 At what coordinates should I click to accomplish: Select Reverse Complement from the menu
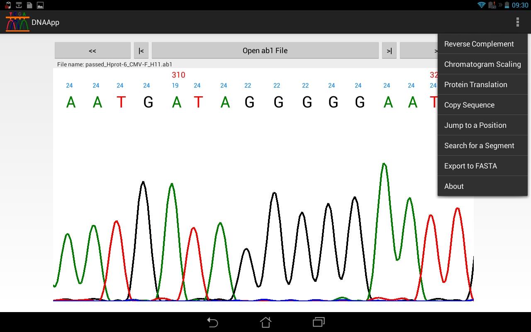pos(479,44)
